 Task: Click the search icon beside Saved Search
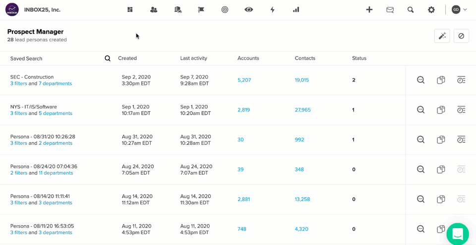click(108, 59)
